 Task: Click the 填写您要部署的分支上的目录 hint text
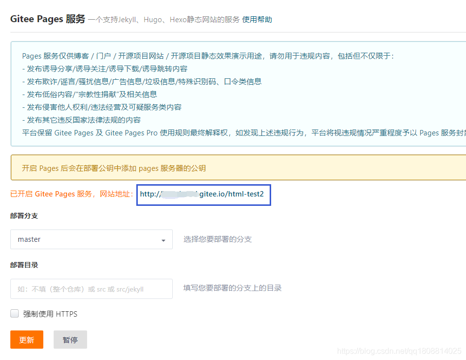click(232, 288)
